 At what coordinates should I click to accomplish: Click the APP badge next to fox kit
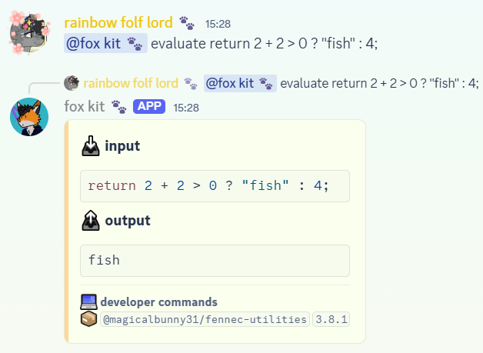[x=149, y=107]
